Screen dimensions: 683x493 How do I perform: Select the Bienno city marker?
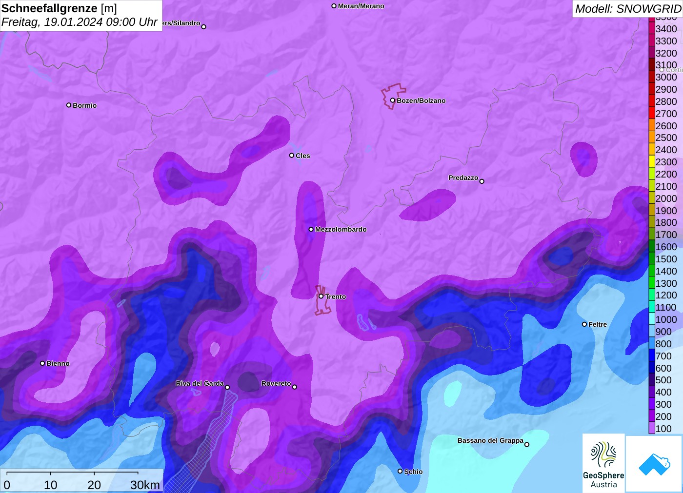click(42, 363)
